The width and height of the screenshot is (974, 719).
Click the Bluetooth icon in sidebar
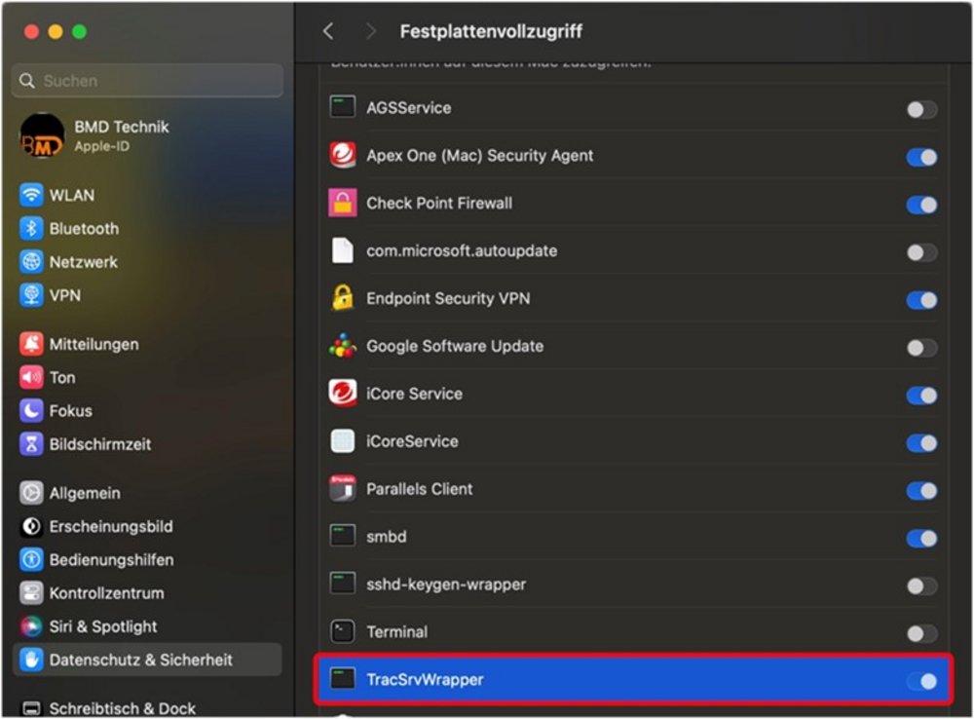point(32,229)
